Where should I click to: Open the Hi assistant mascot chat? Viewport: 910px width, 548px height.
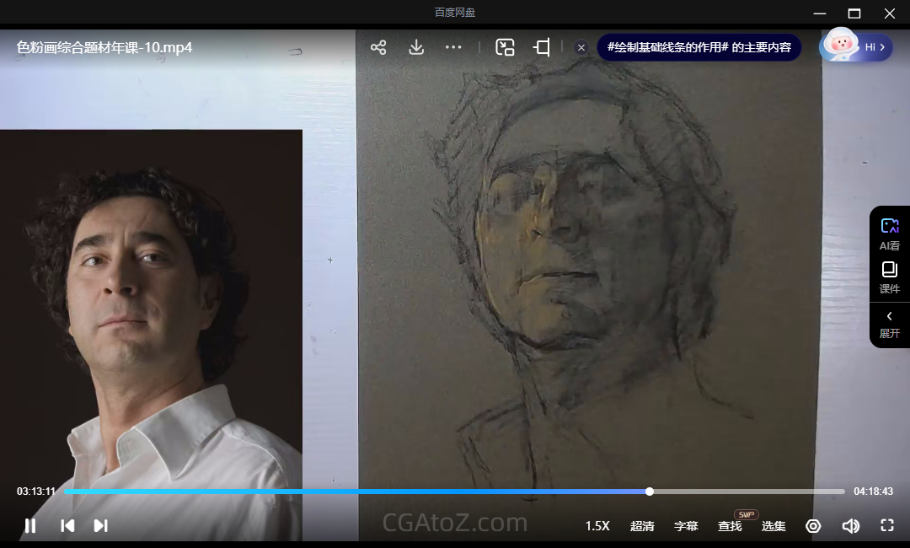click(x=855, y=46)
